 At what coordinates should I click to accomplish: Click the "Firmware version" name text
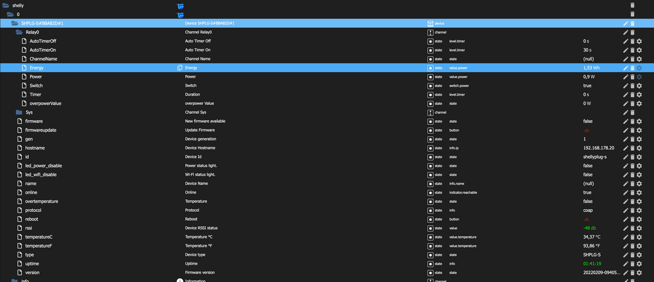[x=200, y=272]
